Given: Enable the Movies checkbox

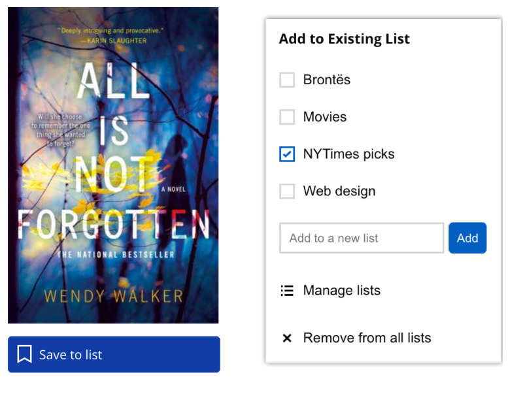Looking at the screenshot, I should click(286, 116).
